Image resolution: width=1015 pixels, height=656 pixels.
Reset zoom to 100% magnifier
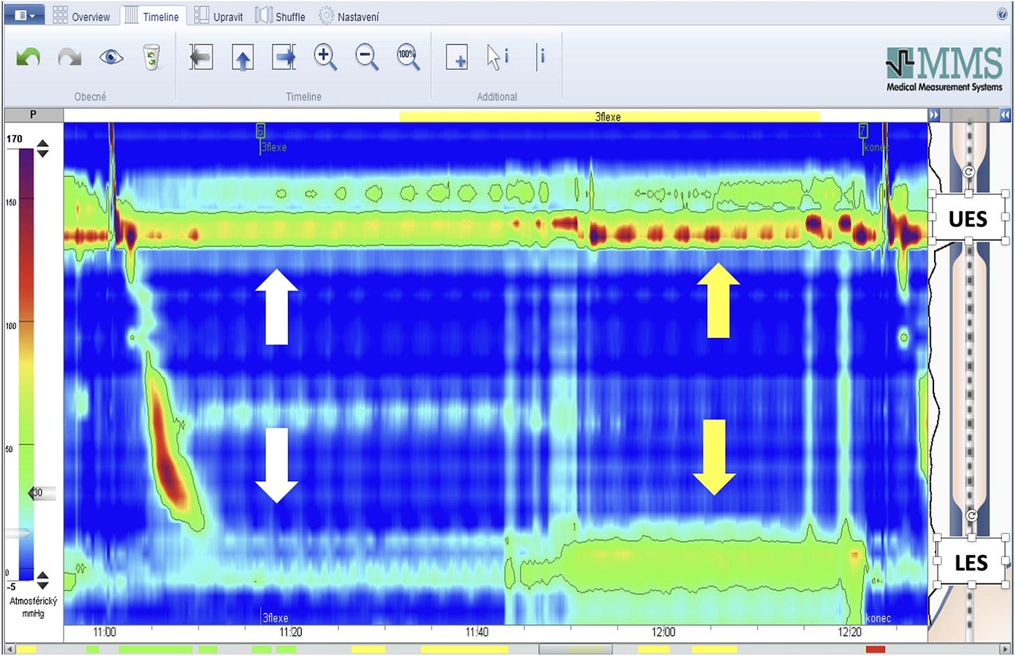(x=409, y=57)
